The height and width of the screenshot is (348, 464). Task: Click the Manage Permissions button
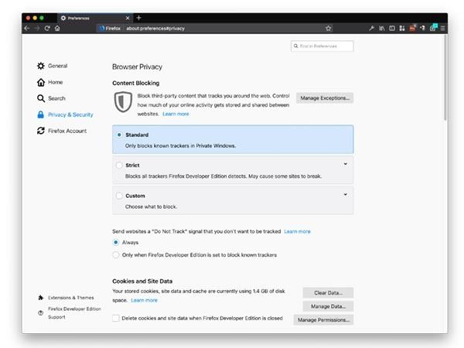(x=323, y=320)
